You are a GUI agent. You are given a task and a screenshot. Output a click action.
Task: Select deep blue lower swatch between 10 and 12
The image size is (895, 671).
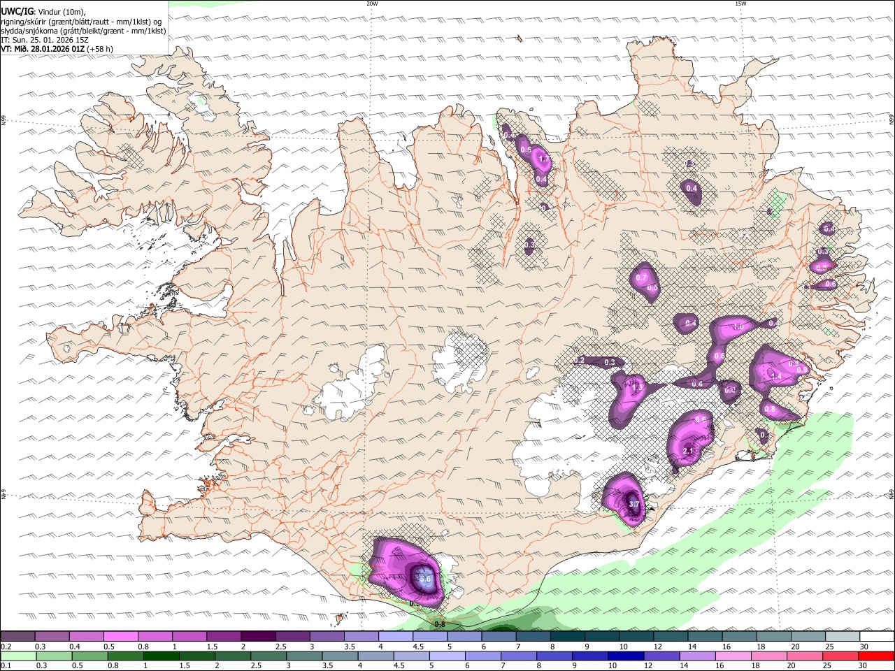pyautogui.click(x=626, y=656)
